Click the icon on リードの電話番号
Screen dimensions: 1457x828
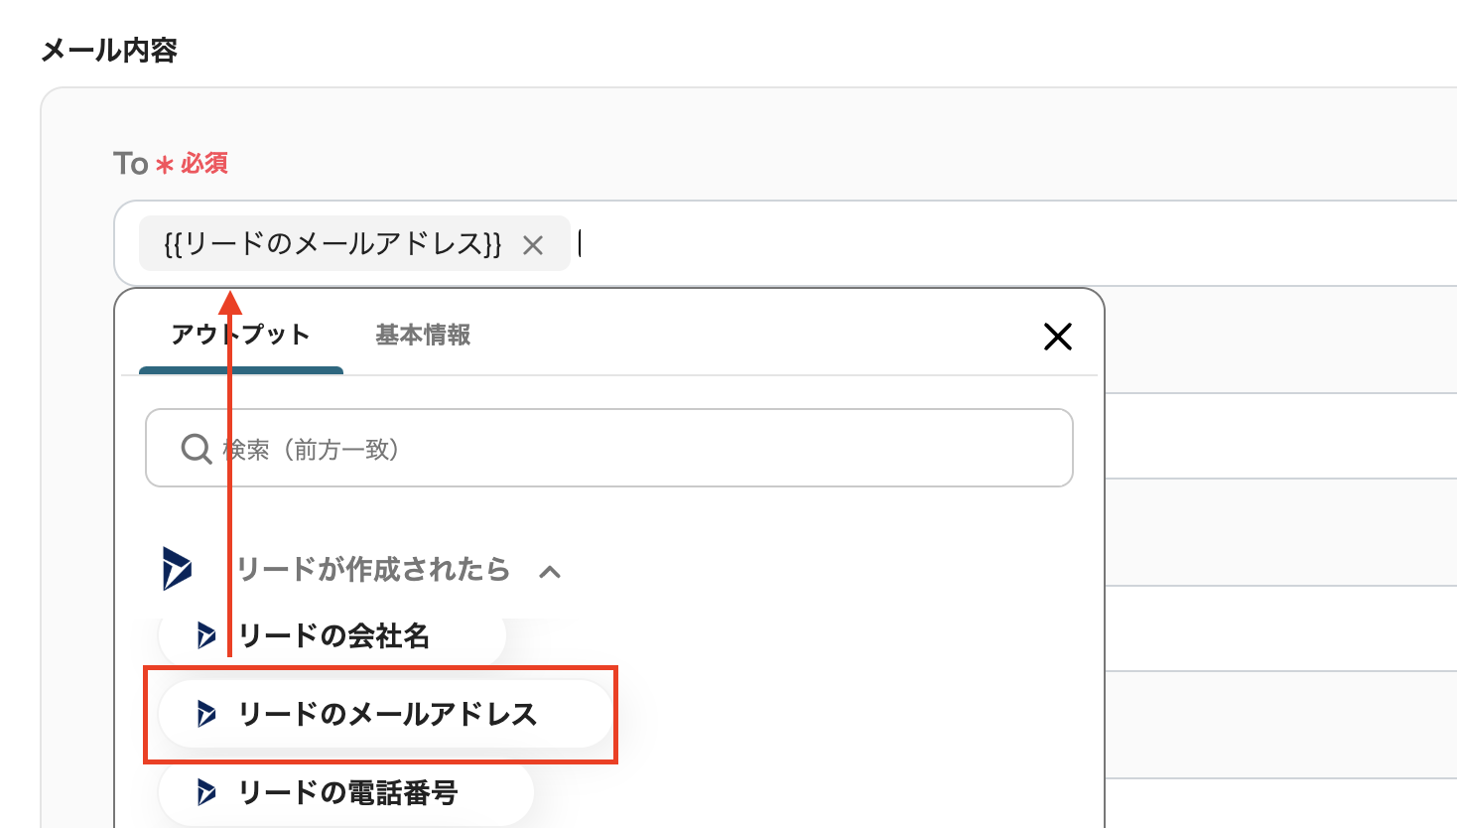[206, 792]
